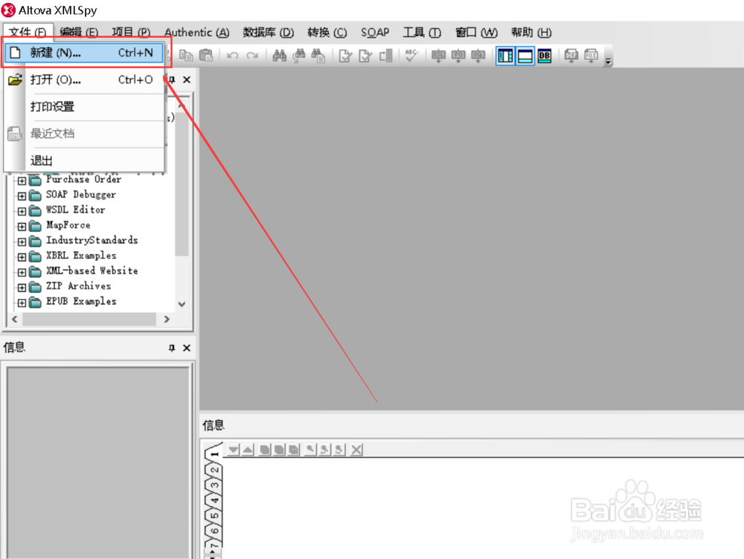
Task: Open the 编辑 (E) menu
Action: 79,32
